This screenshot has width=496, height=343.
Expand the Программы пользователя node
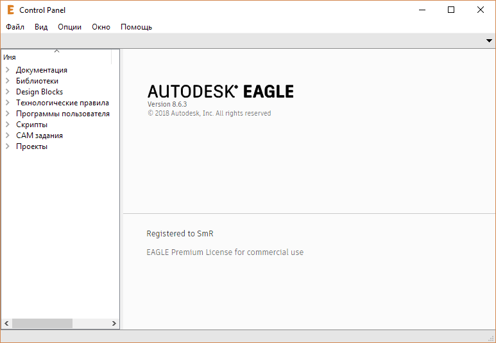[x=8, y=114]
